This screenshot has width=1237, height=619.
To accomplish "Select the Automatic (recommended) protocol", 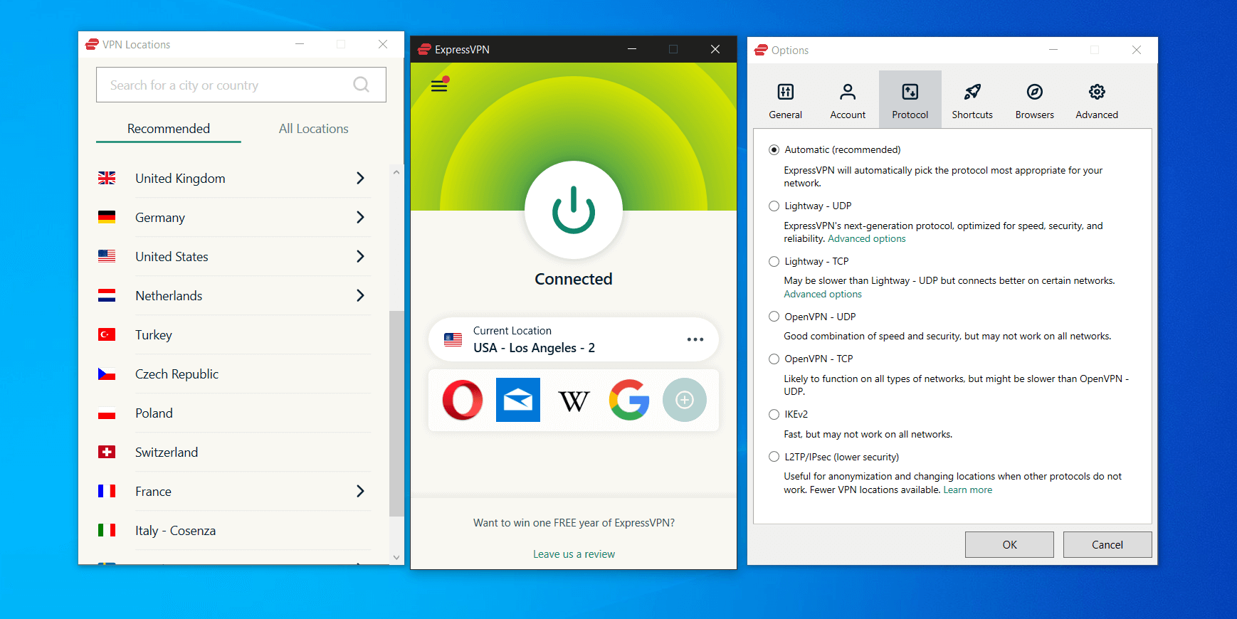I will [774, 149].
